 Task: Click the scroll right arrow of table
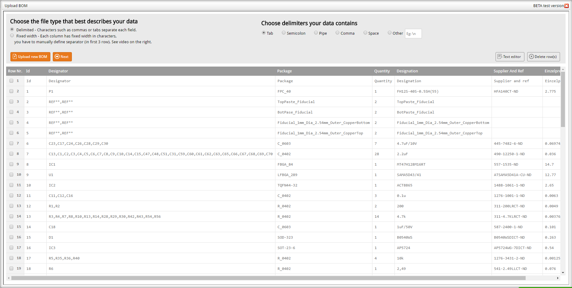[x=558, y=278]
